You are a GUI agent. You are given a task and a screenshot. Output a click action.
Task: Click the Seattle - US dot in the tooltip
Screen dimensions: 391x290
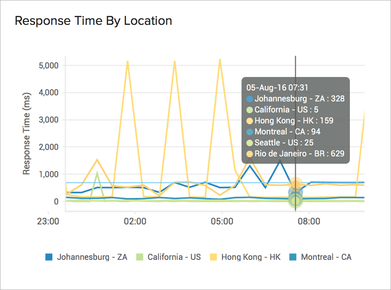pyautogui.click(x=249, y=143)
